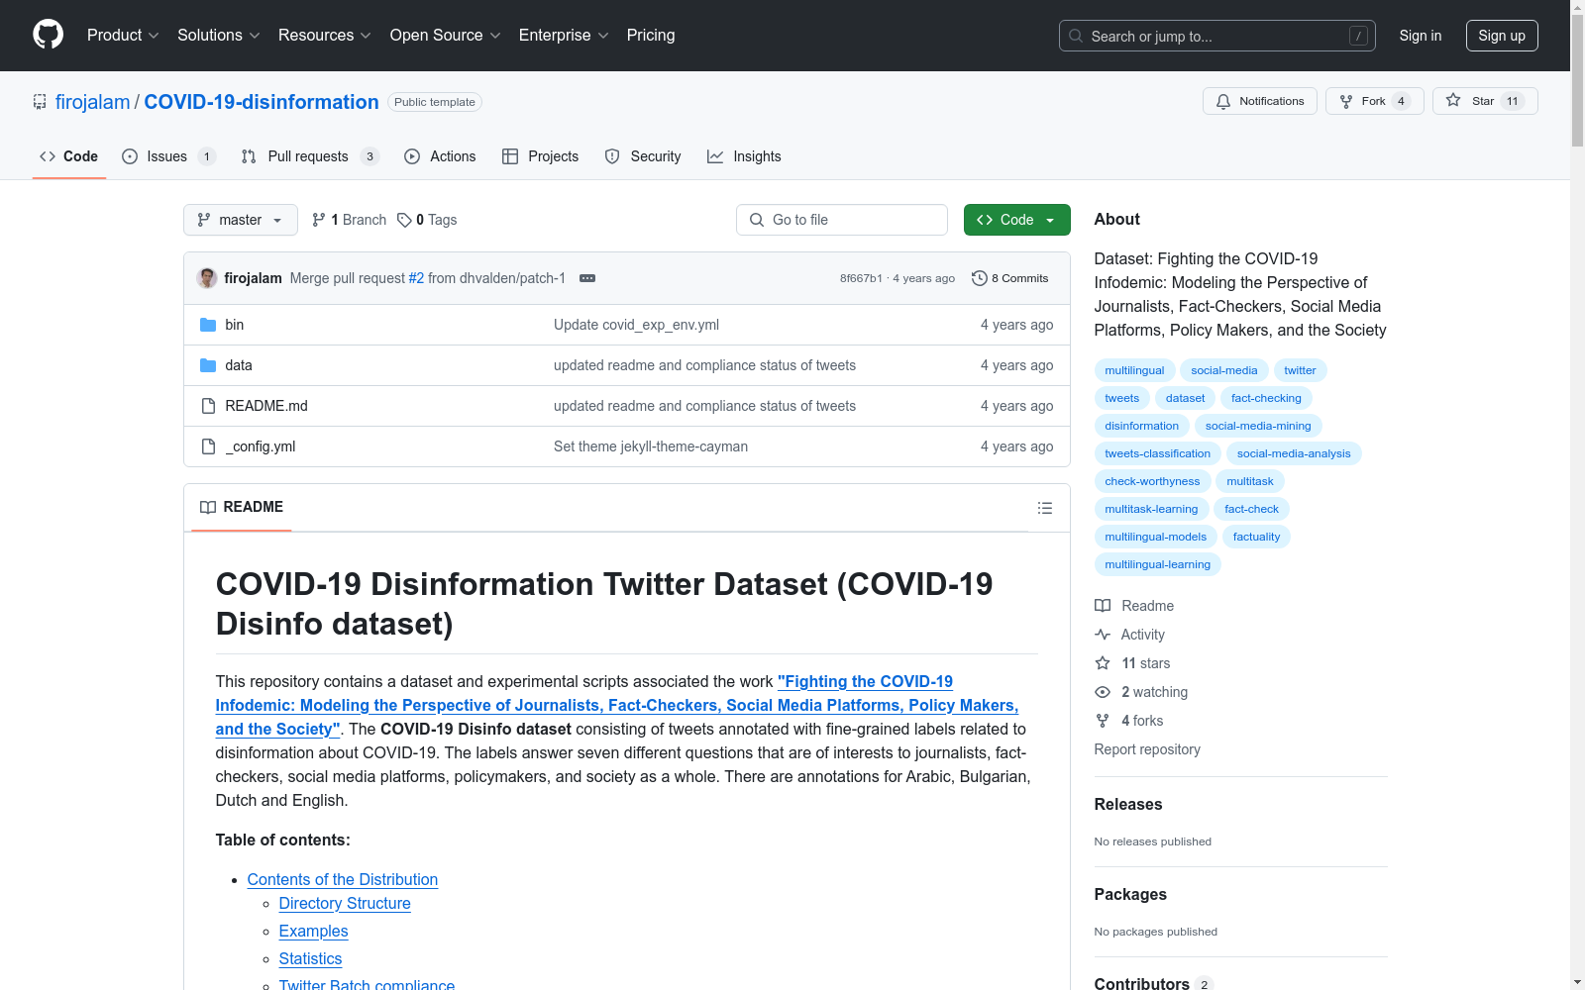This screenshot has width=1585, height=990.
Task: Click Report repository
Action: pos(1147,749)
